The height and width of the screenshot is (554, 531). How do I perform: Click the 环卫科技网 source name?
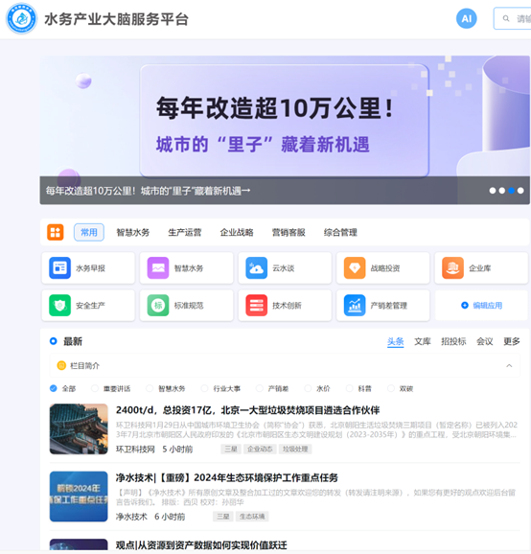[x=135, y=450]
